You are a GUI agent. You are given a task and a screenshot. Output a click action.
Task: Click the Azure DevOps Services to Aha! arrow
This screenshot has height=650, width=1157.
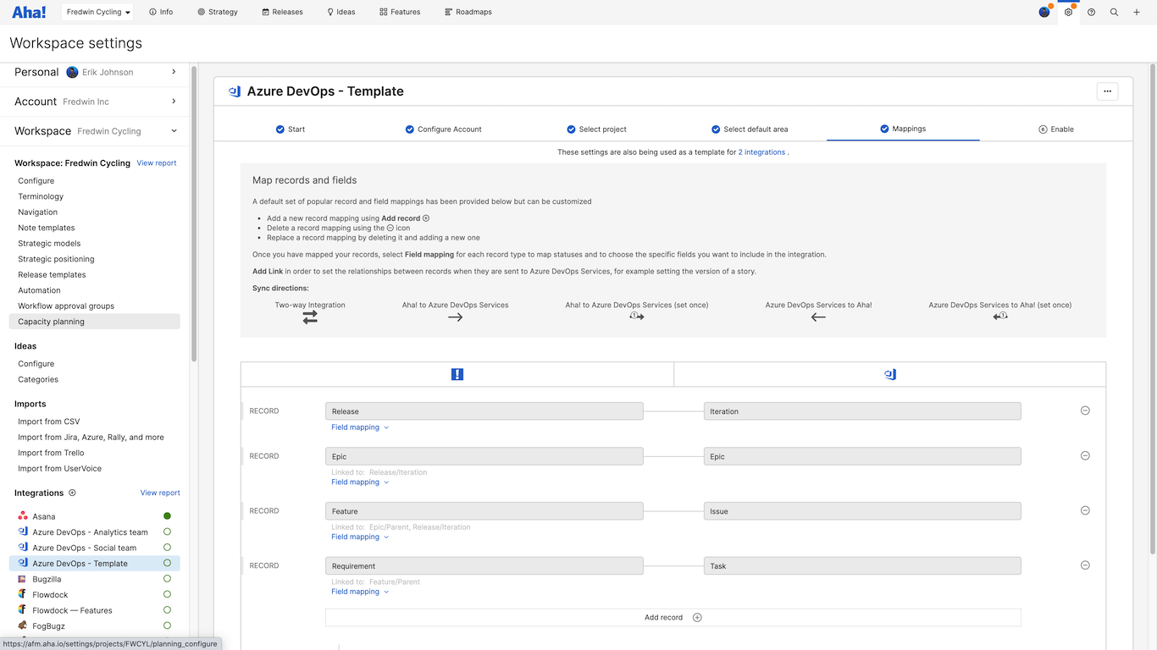818,317
